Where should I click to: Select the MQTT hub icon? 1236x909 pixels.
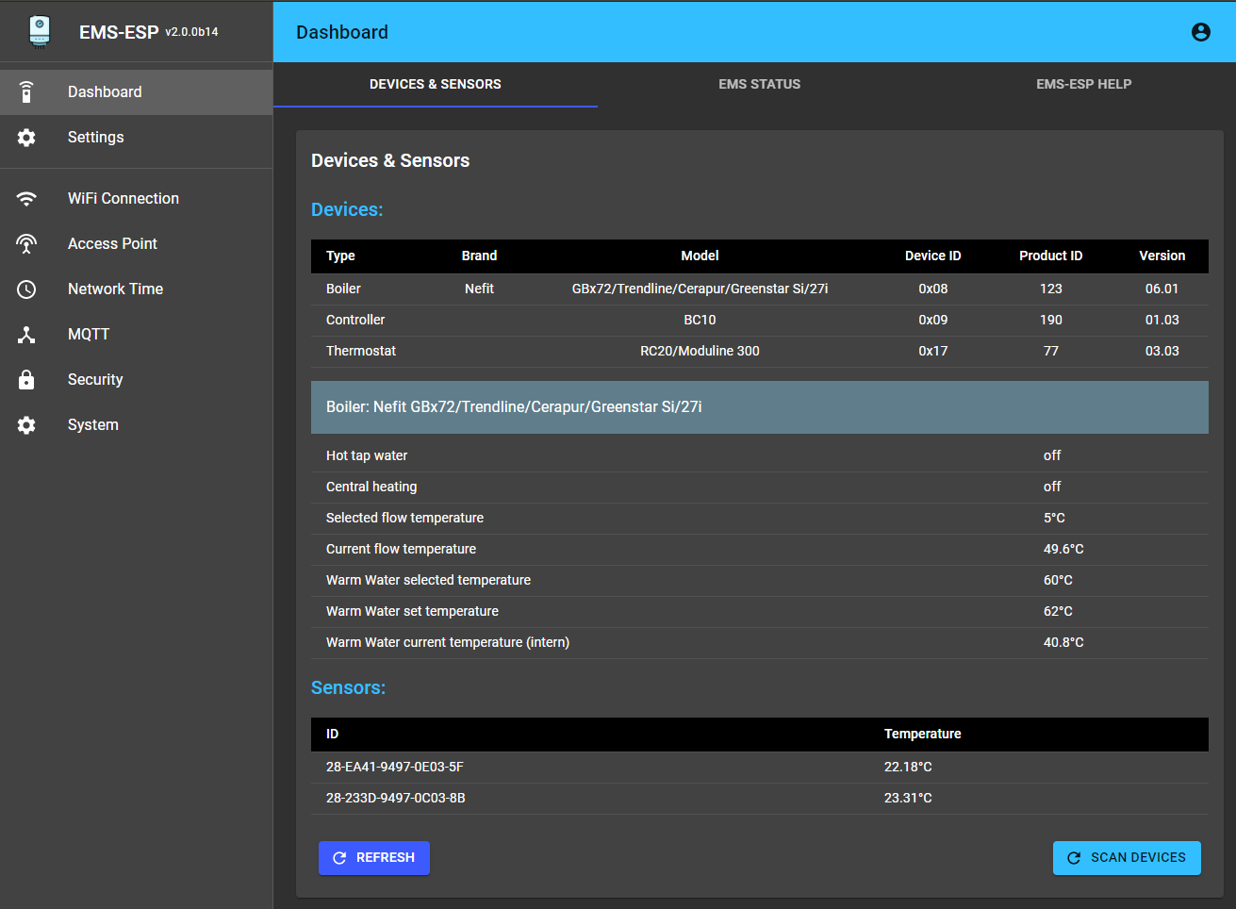(x=26, y=335)
